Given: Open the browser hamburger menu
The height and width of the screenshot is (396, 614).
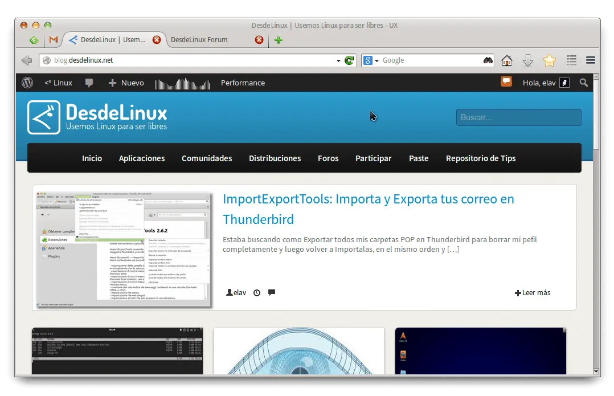Looking at the screenshot, I should (x=591, y=60).
